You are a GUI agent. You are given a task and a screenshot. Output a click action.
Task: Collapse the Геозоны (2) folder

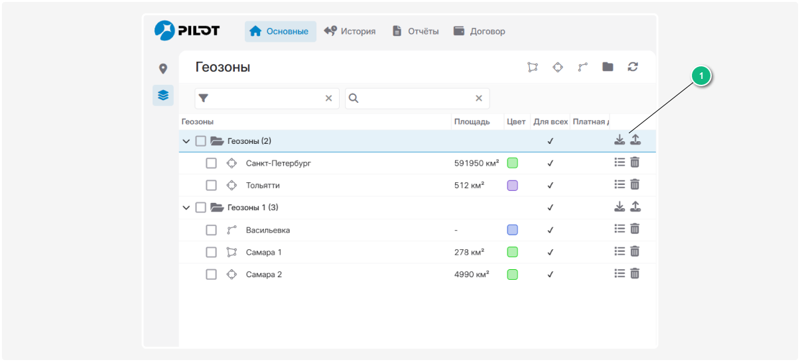point(186,141)
